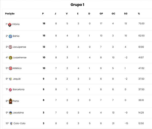Select the Jacuipense team logo
This screenshot has width=152, height=129.
coord(10,47)
